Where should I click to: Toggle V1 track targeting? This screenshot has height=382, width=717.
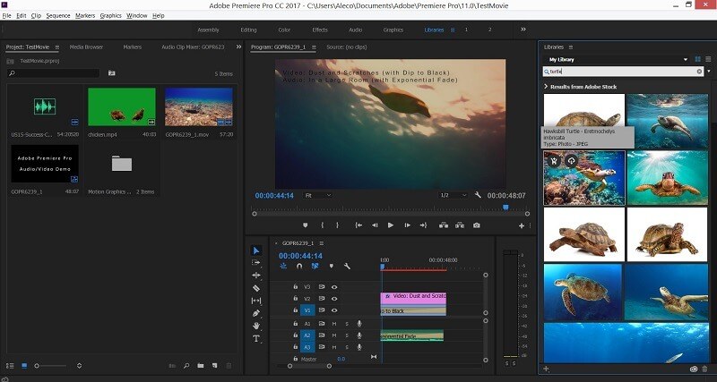tap(307, 310)
